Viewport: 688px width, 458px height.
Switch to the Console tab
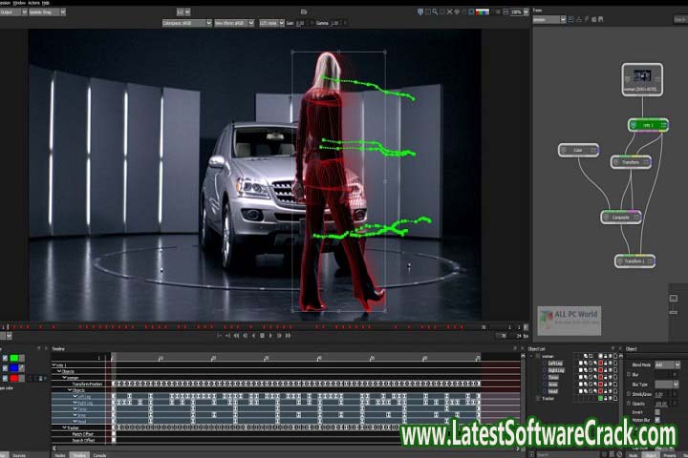click(x=99, y=455)
